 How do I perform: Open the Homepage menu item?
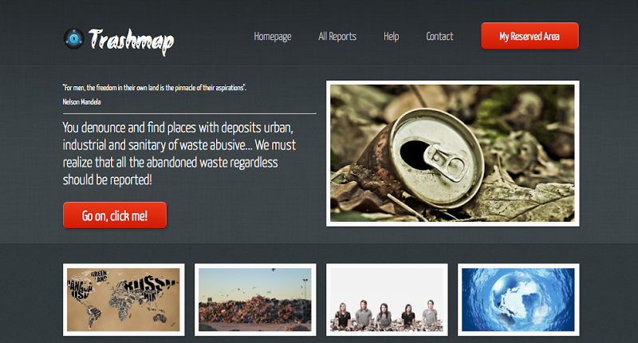(273, 37)
